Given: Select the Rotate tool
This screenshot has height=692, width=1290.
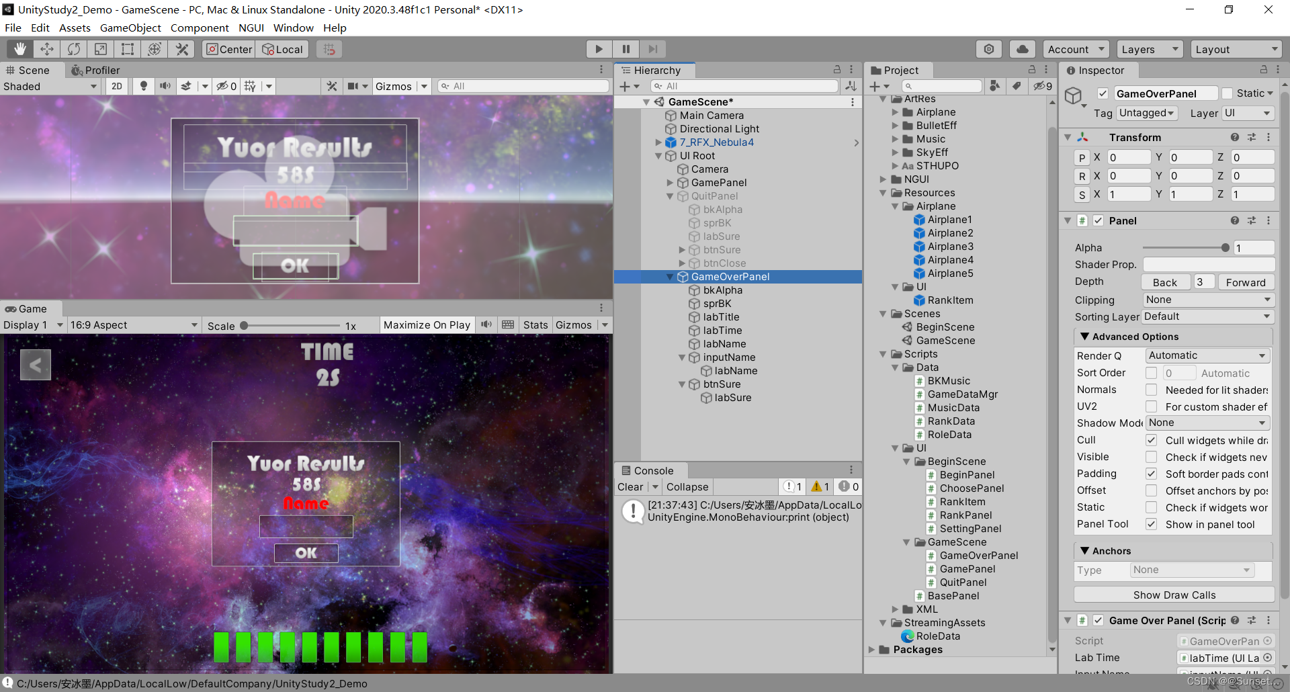Looking at the screenshot, I should point(74,49).
